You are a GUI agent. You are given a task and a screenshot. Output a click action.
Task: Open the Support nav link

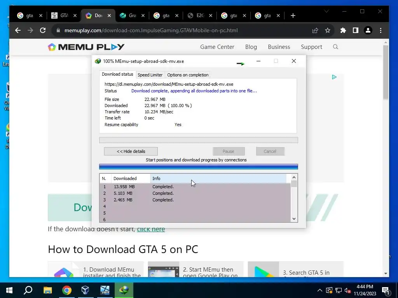(x=311, y=47)
